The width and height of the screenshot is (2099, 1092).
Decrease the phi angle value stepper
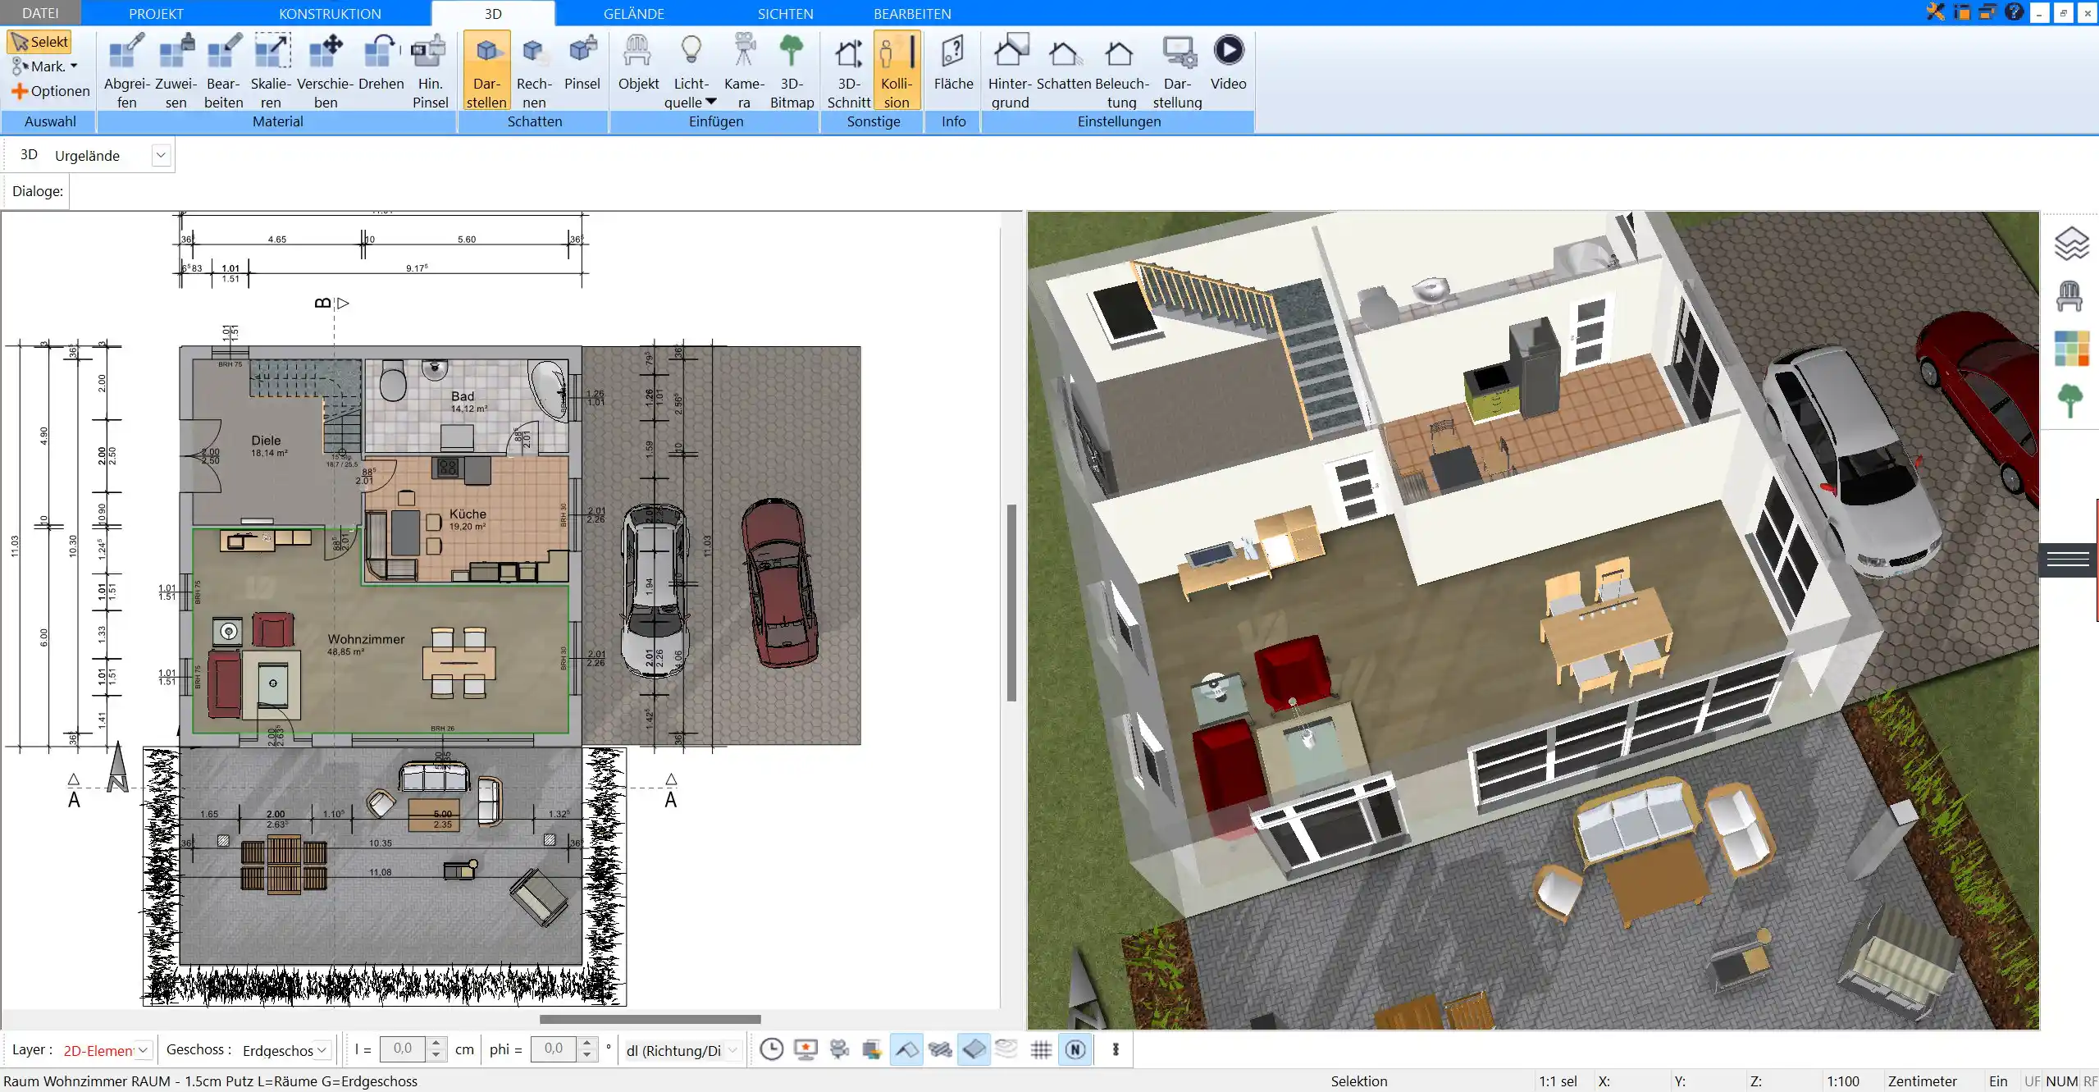click(x=586, y=1055)
